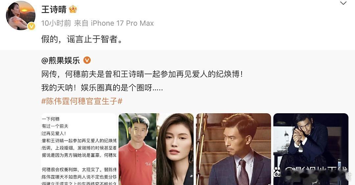Click the post text 假的，谣言止于智者
355x185 pixels.
click(x=82, y=39)
